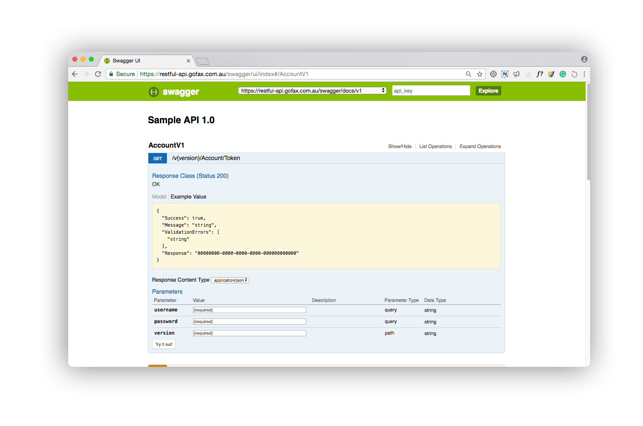643x426 pixels.
Task: Close the Swagger UI tab
Action: click(x=188, y=61)
